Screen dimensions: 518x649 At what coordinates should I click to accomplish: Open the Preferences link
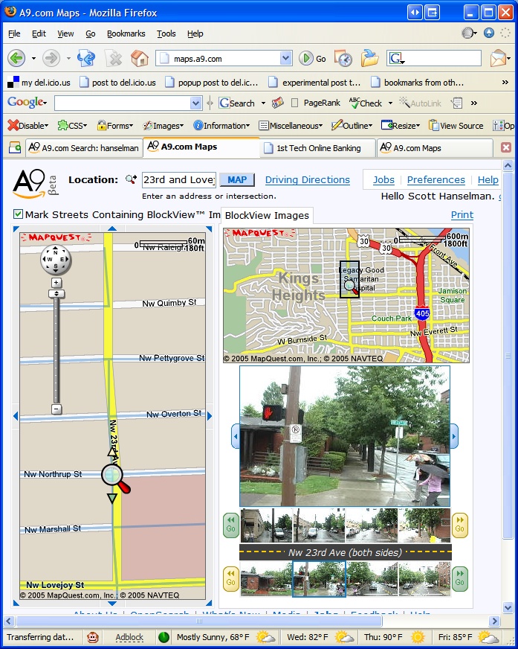(436, 179)
